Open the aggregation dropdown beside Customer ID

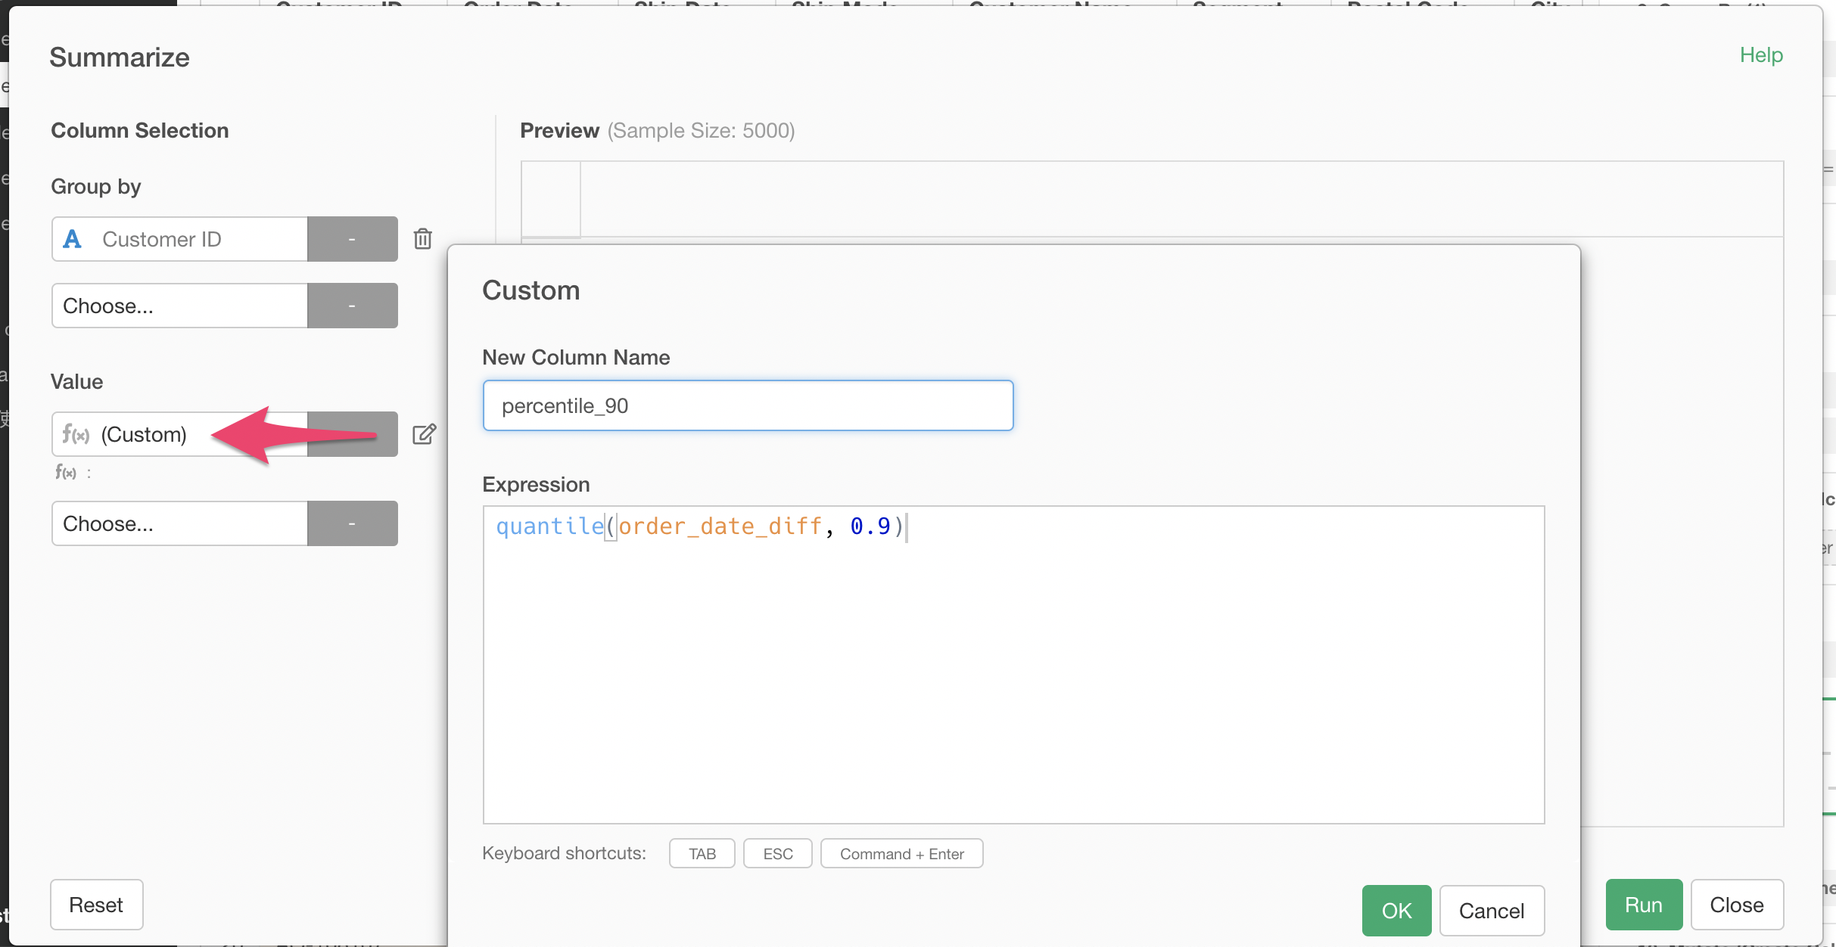[x=353, y=239]
